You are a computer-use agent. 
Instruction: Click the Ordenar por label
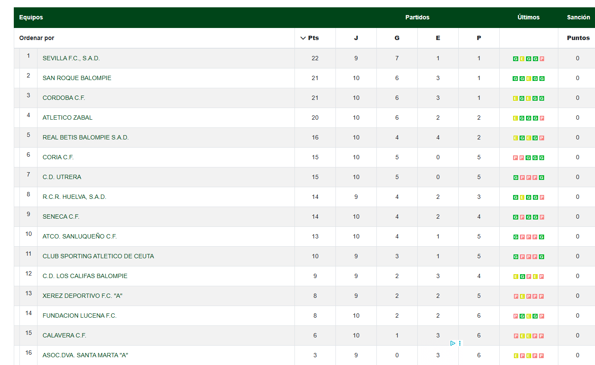coord(37,38)
